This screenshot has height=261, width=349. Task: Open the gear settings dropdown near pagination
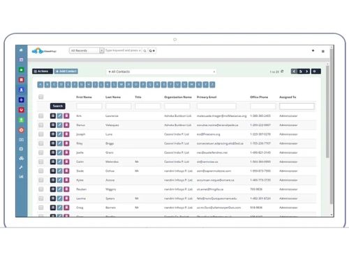pos(315,71)
